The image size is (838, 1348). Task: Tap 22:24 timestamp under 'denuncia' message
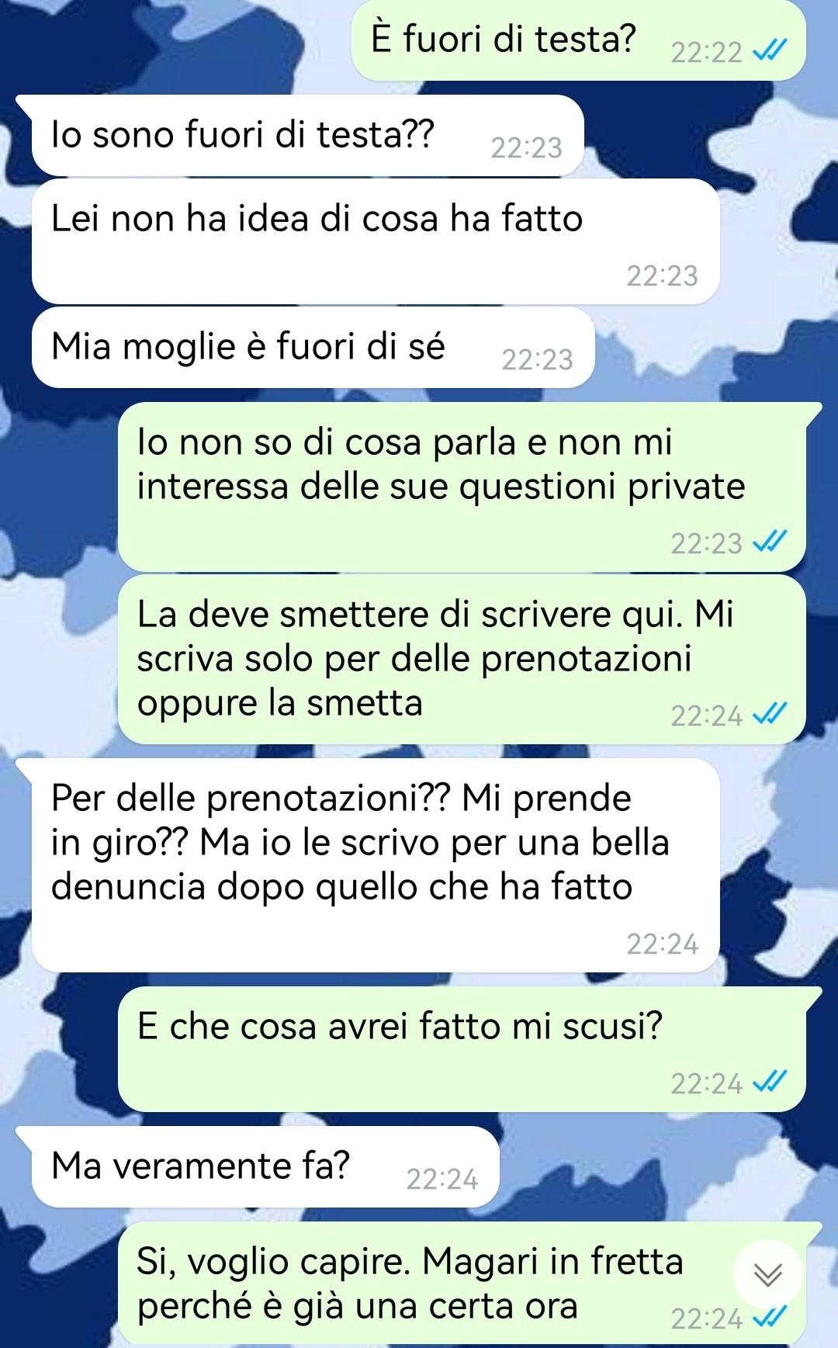(x=663, y=944)
